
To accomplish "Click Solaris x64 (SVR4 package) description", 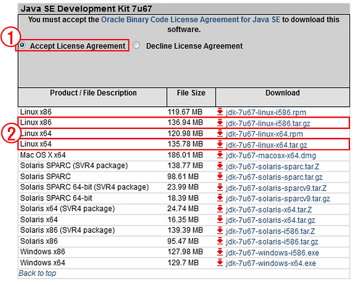I will 68,209.
